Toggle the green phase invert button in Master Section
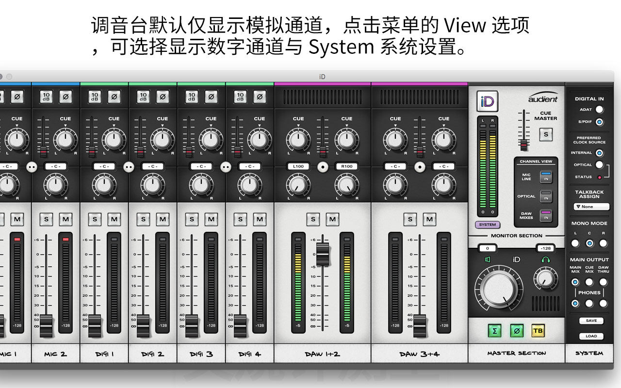 tap(517, 331)
